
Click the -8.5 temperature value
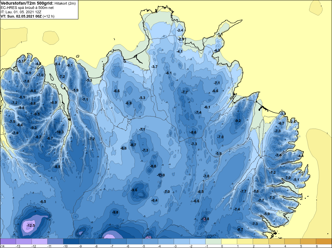[x=57, y=166]
